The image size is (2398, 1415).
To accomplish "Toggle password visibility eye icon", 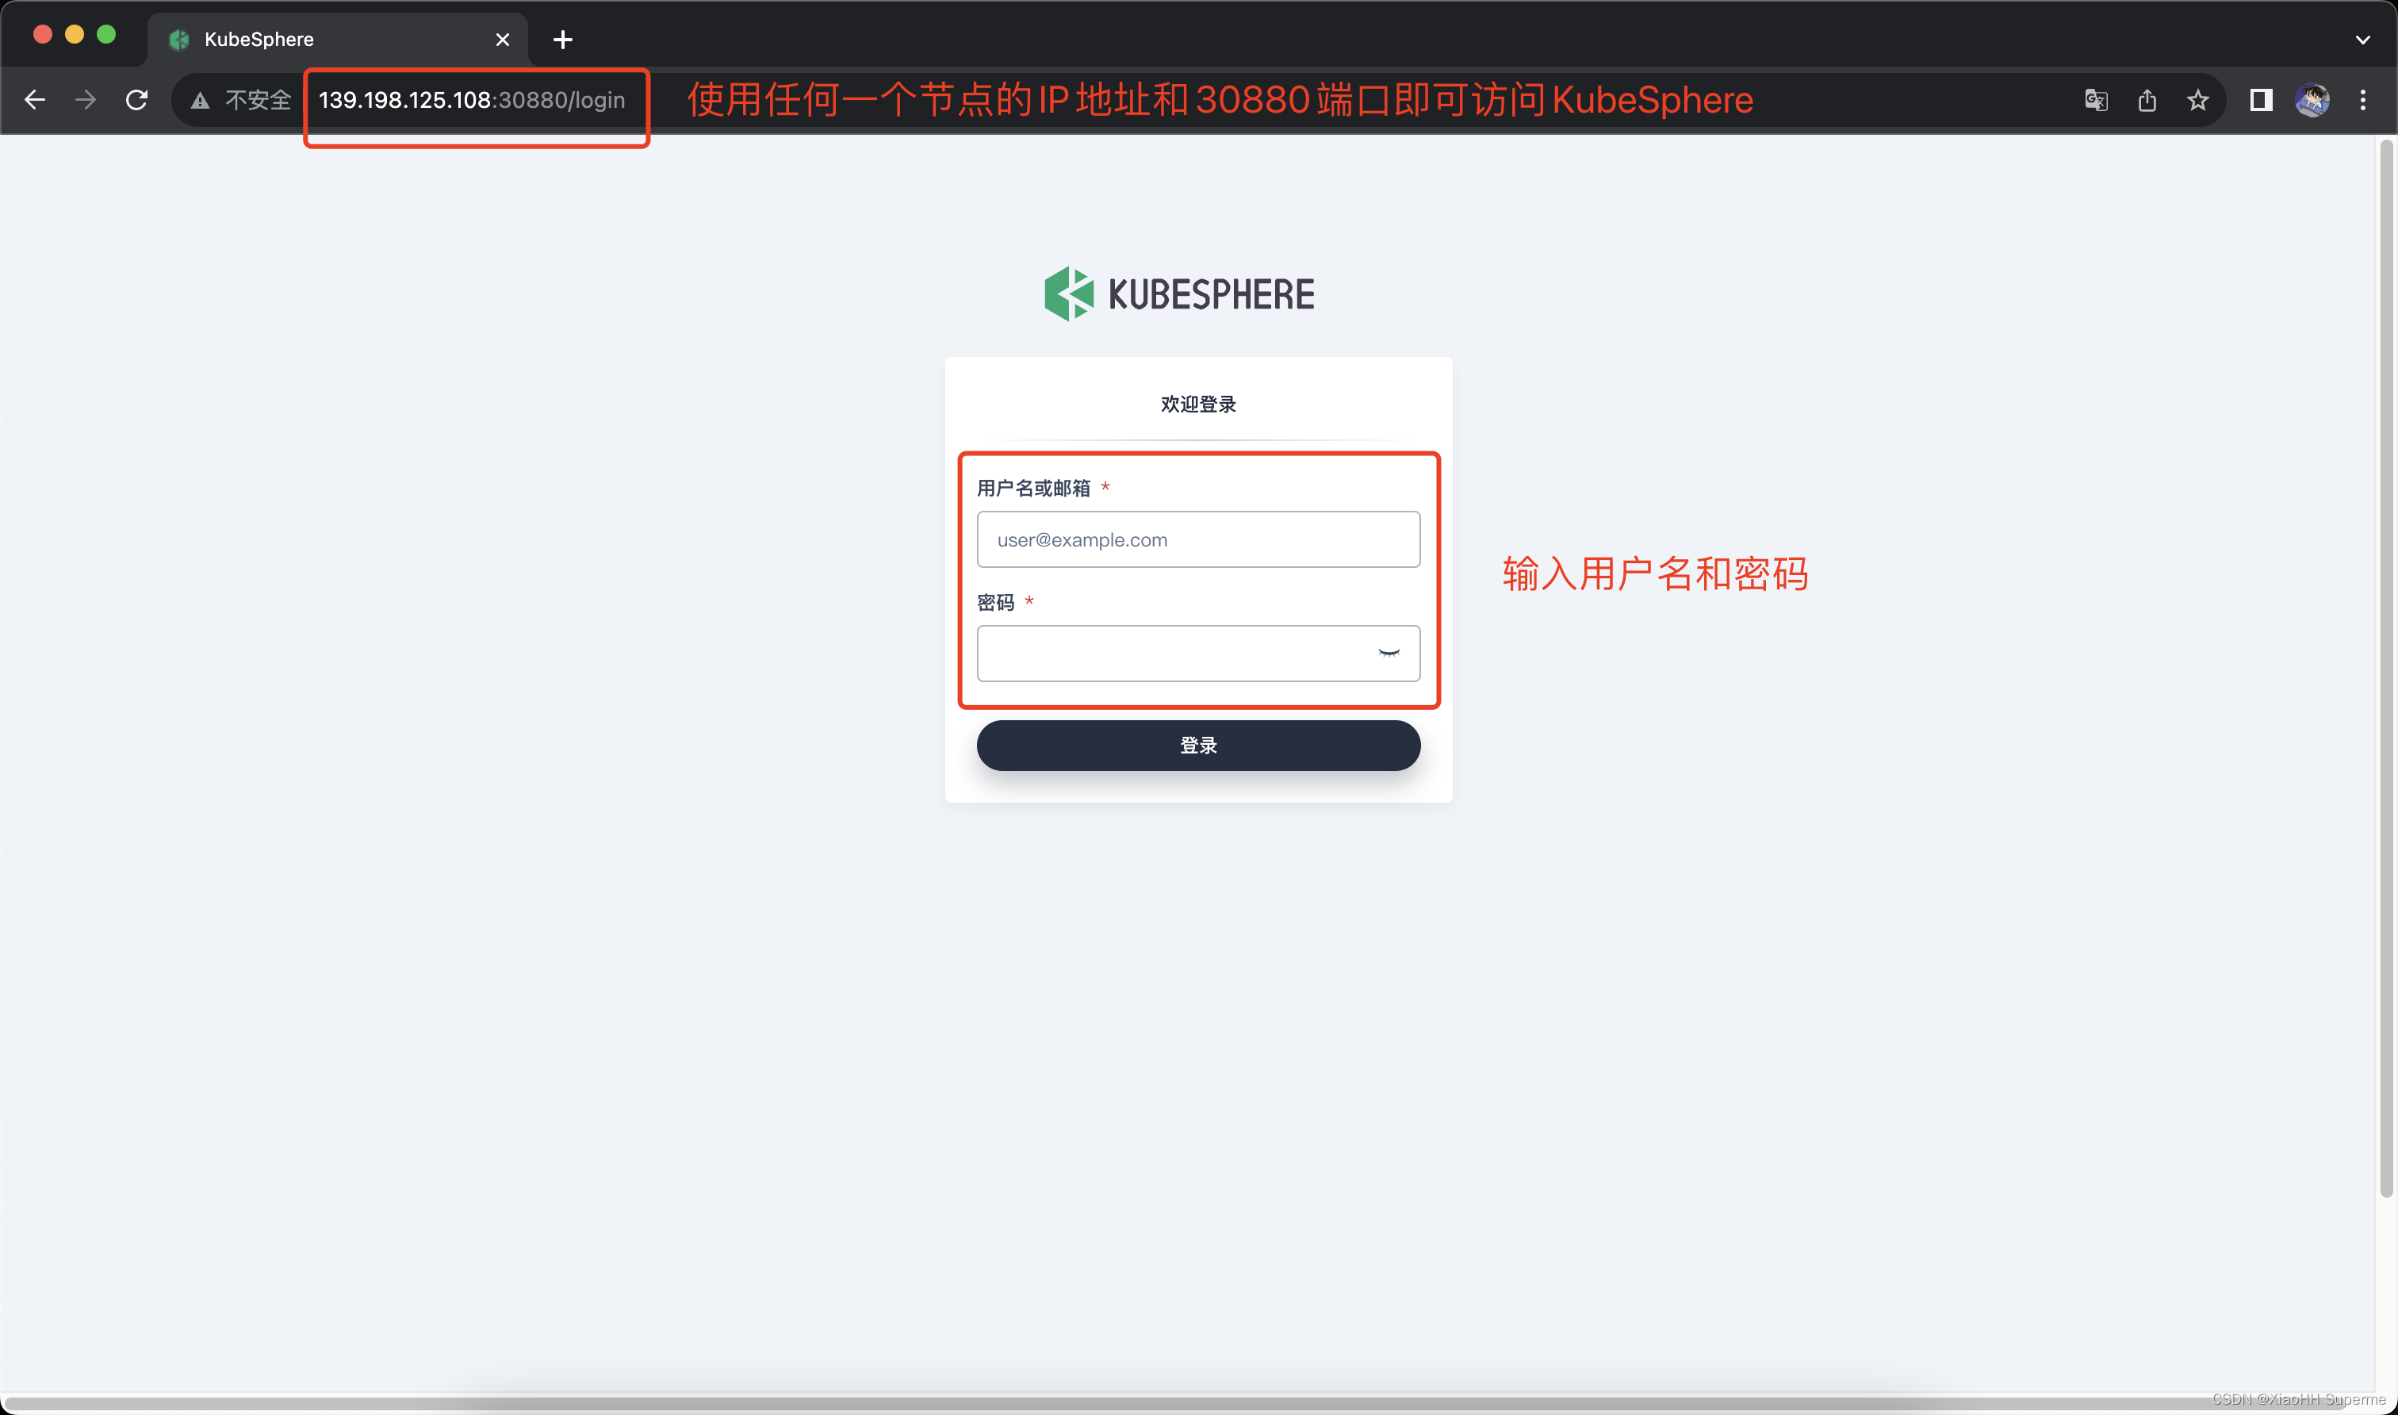I will (1389, 653).
